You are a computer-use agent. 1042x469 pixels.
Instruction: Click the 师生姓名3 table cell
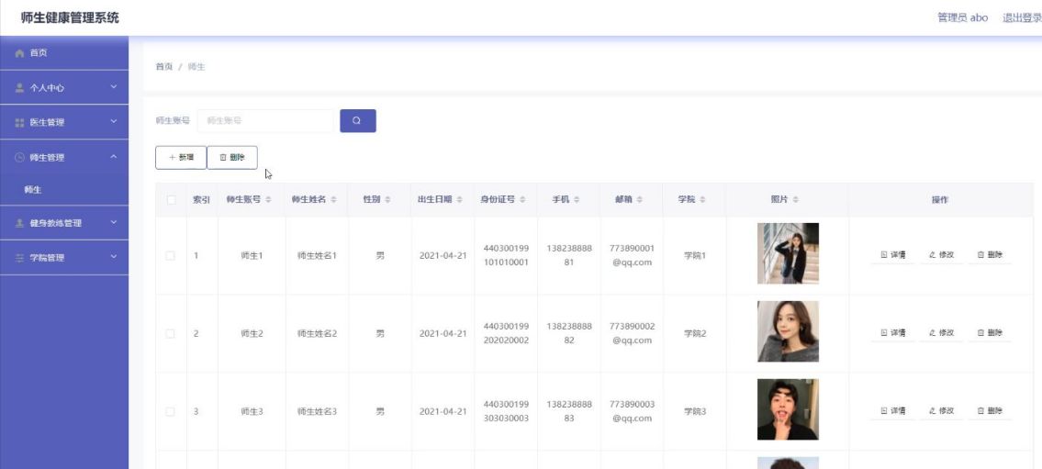click(317, 412)
